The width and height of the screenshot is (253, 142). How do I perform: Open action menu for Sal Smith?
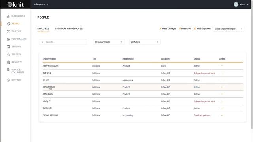(221, 108)
